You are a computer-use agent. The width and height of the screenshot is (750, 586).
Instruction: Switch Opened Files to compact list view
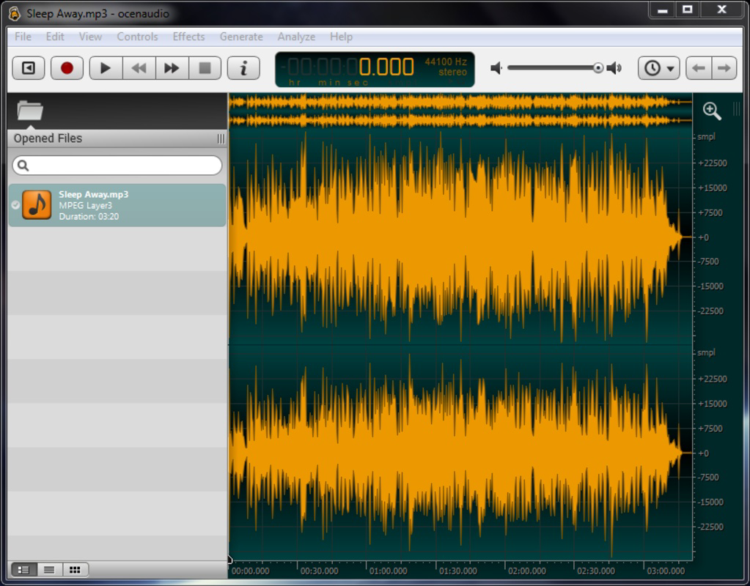pos(50,569)
